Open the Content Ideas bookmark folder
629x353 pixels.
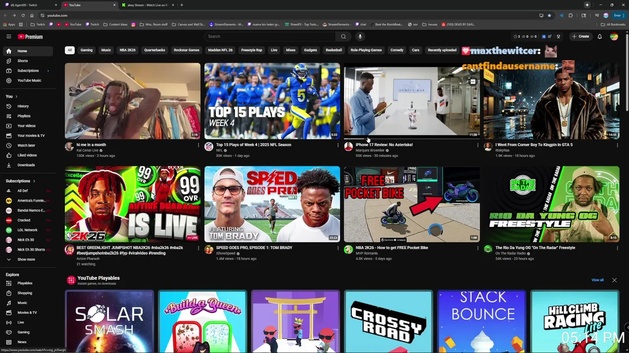coord(115,25)
